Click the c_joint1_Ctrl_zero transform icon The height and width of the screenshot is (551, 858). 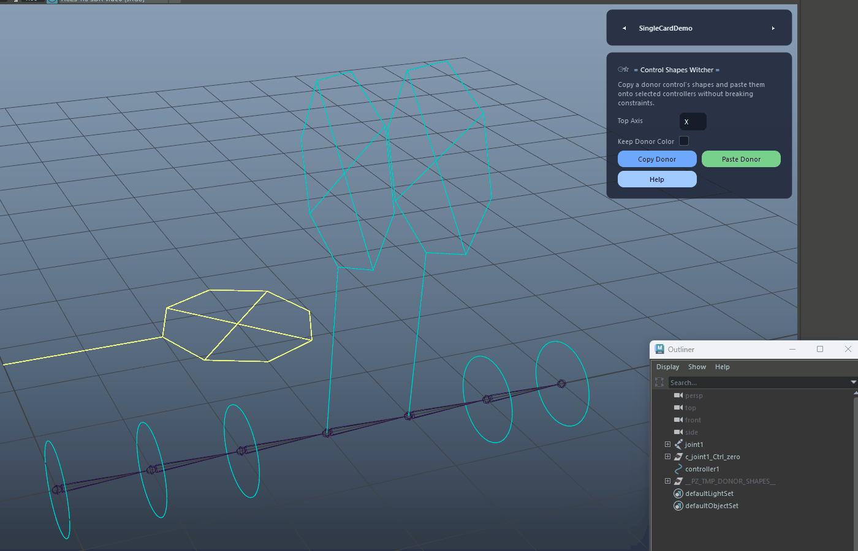678,457
